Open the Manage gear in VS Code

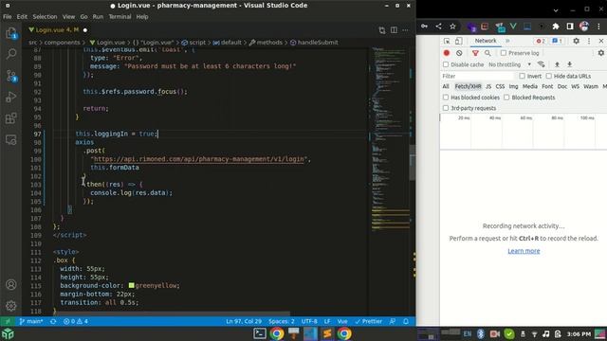tap(11, 306)
